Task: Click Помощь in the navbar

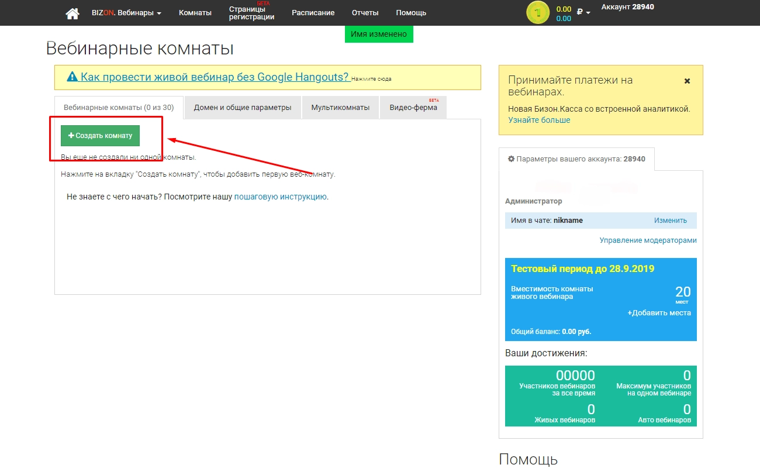Action: [411, 13]
